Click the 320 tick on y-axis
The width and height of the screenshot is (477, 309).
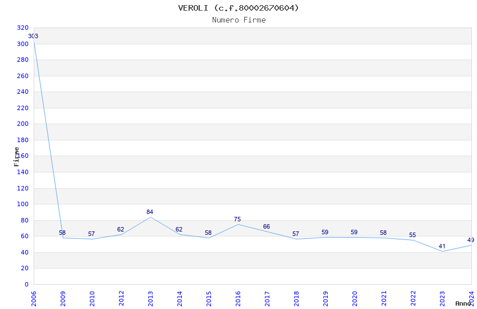(22, 28)
